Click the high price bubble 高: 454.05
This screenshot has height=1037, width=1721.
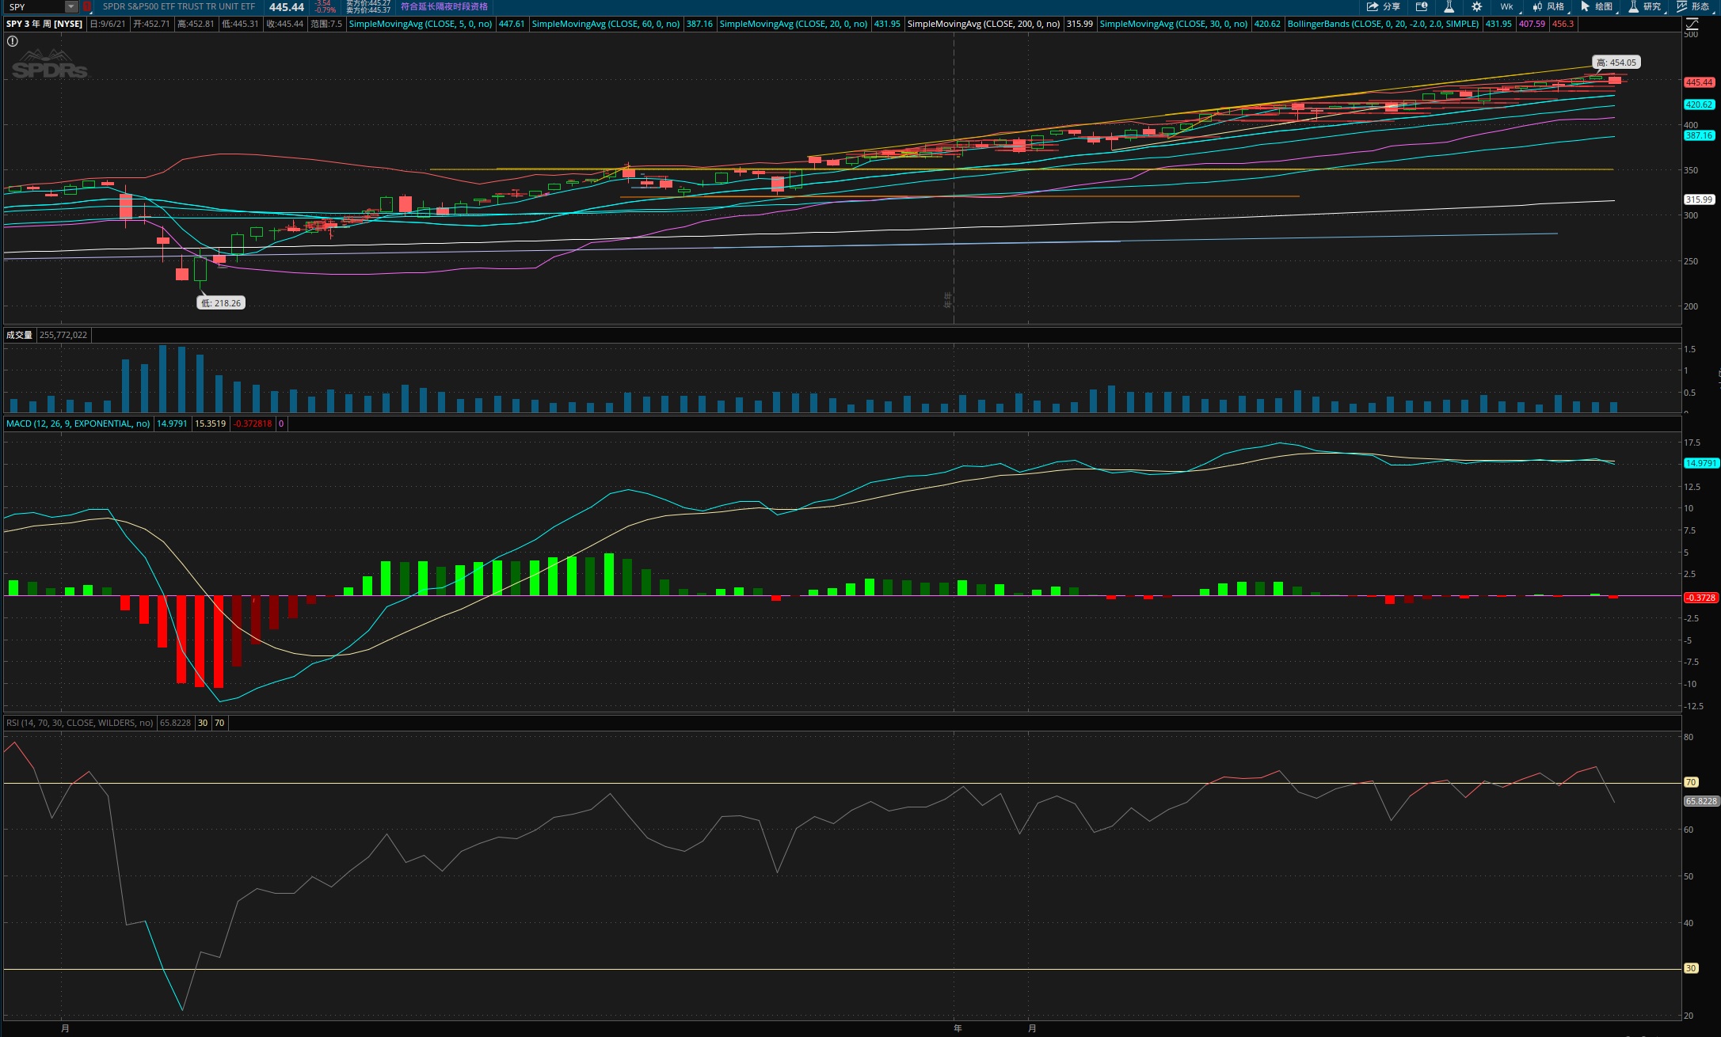click(1616, 63)
